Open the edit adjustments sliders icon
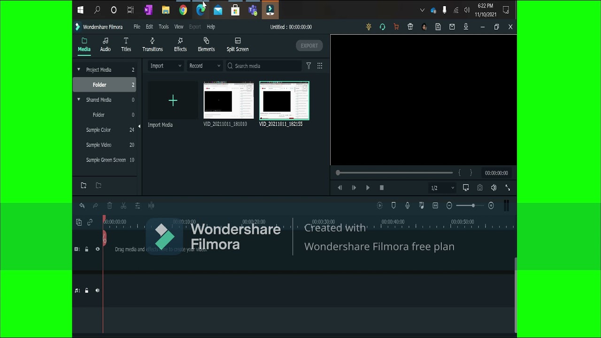This screenshot has height=338, width=601. 138,206
